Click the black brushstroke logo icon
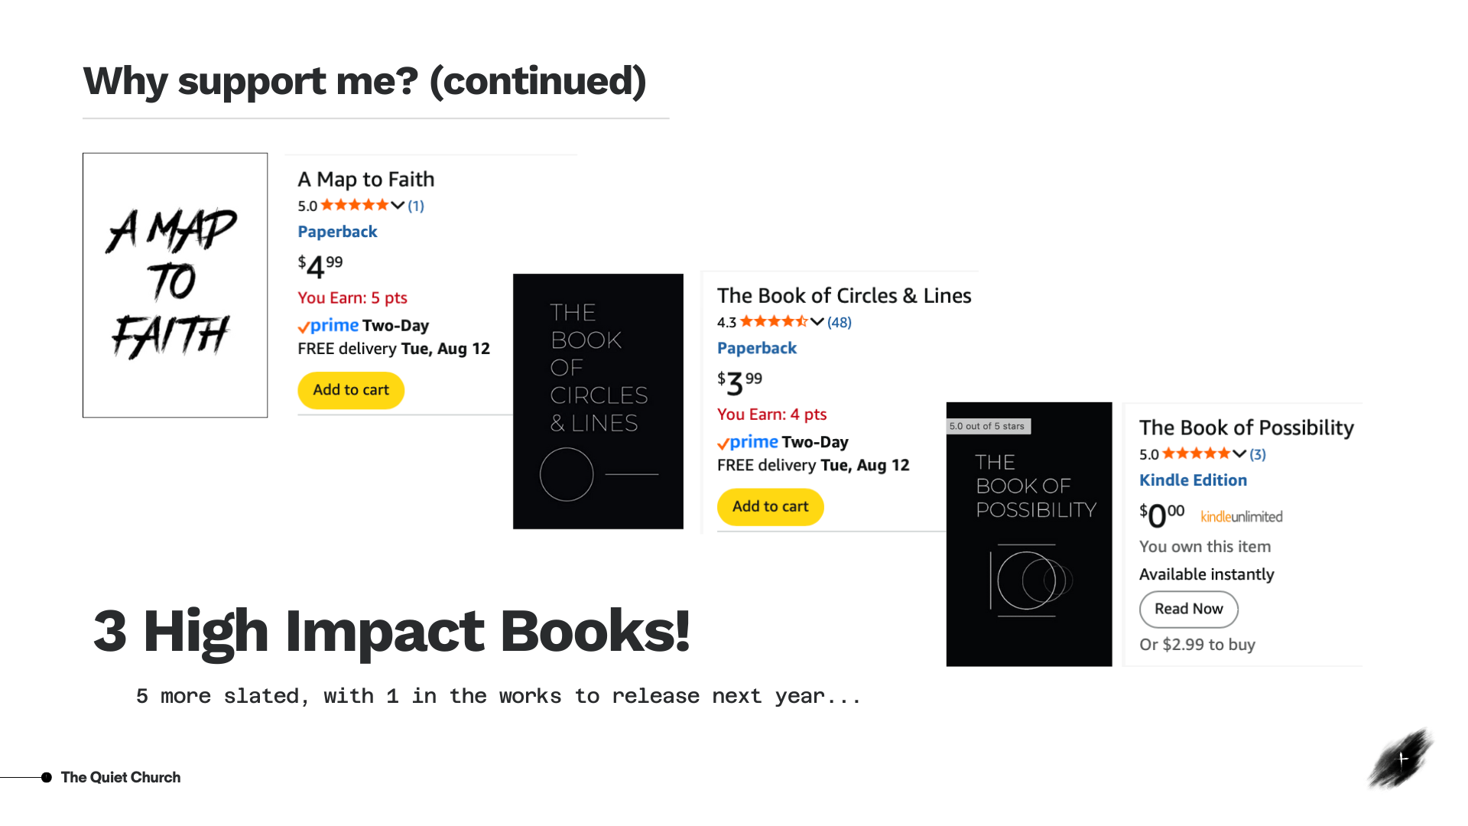Image resolution: width=1468 pixels, height=826 pixels. [1400, 758]
